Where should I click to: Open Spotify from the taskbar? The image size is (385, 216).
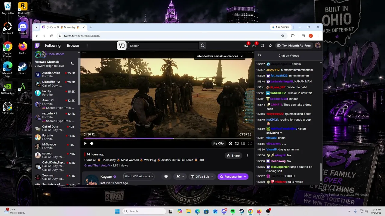[x=233, y=211]
